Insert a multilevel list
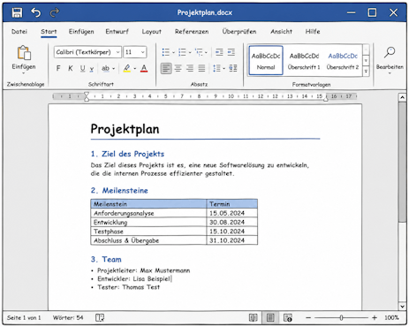Image resolution: width=409 pixels, height=327 pixels. click(199, 52)
